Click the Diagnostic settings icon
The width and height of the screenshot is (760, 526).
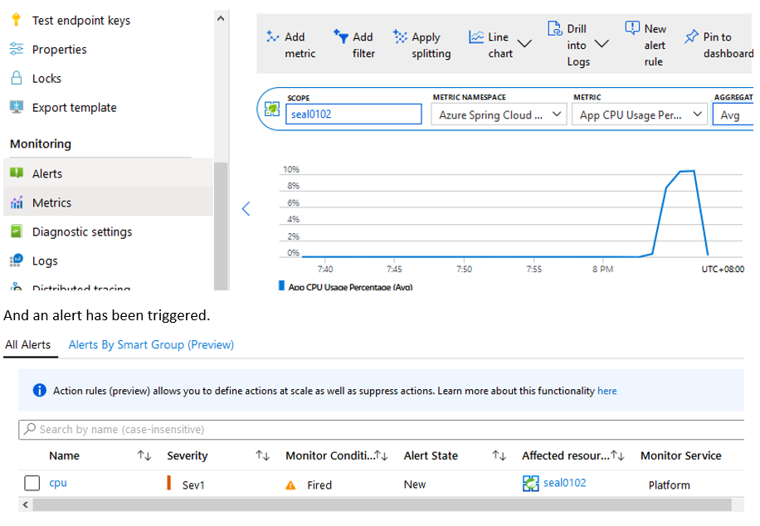click(x=17, y=231)
